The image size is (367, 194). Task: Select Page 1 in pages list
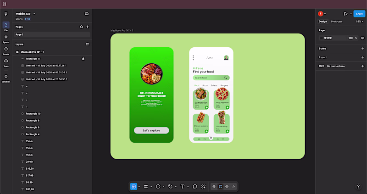(x=52, y=35)
